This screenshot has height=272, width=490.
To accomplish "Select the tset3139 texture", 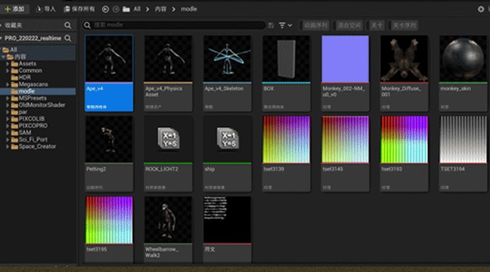I will pyautogui.click(x=286, y=154).
